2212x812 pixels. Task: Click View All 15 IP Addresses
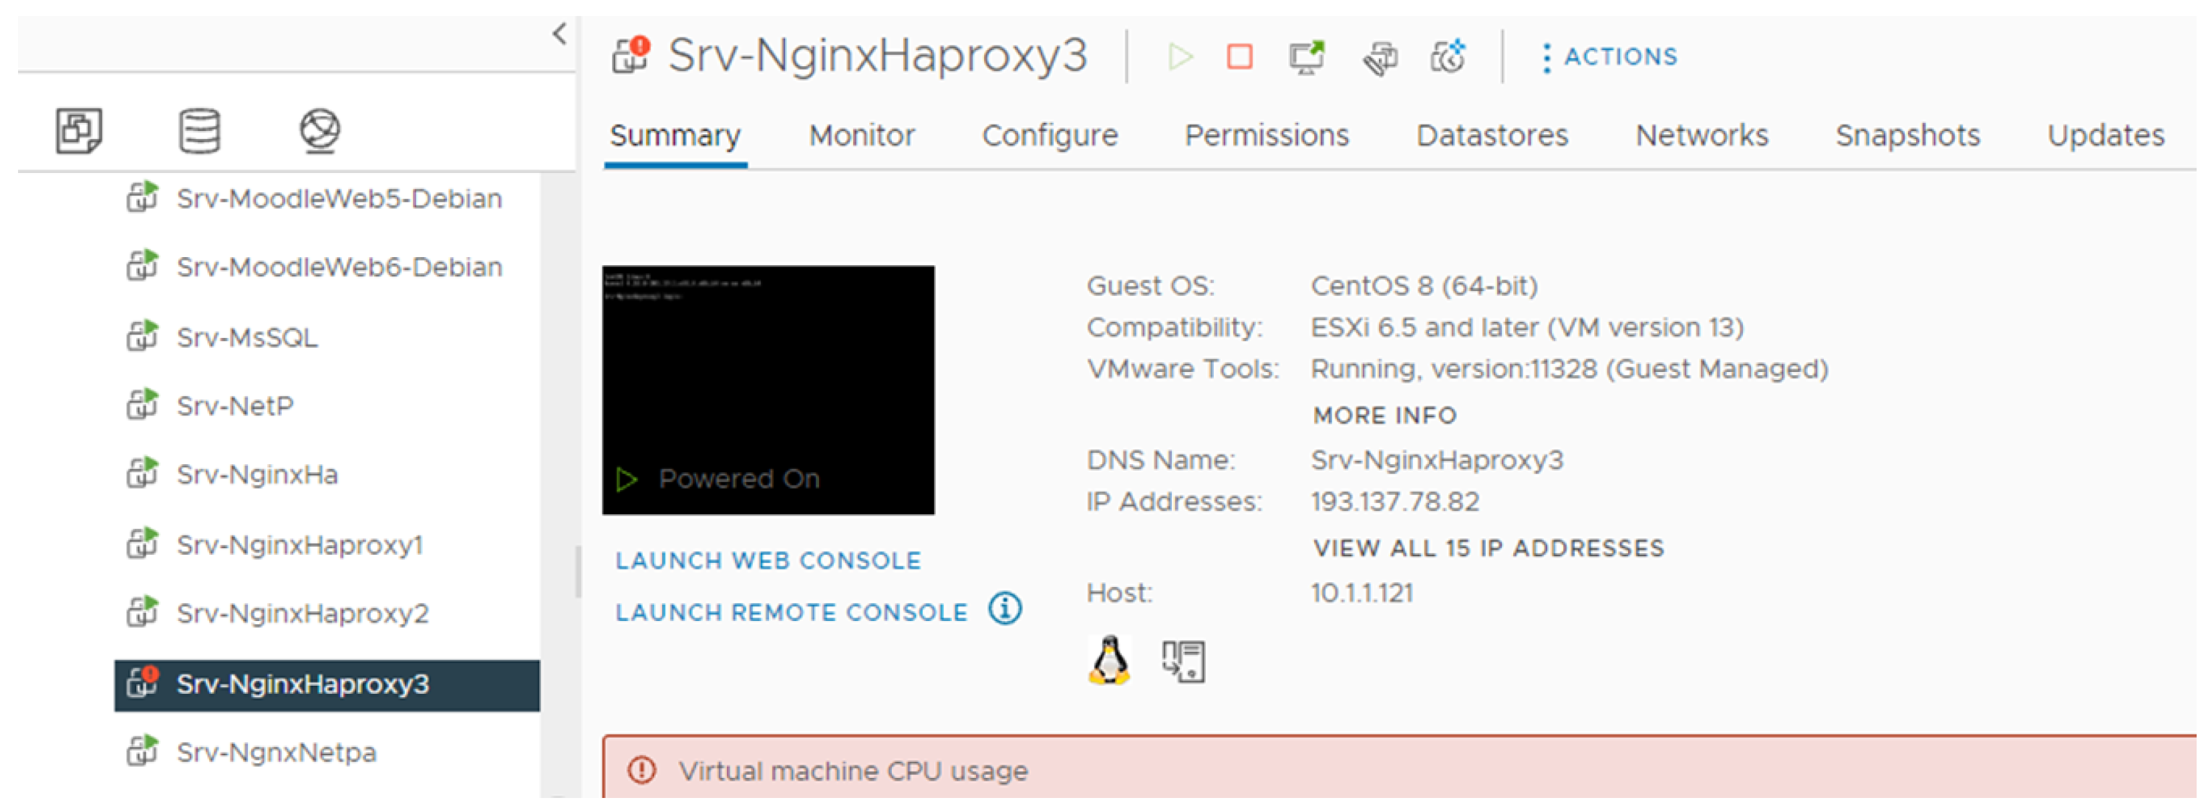tap(1488, 548)
